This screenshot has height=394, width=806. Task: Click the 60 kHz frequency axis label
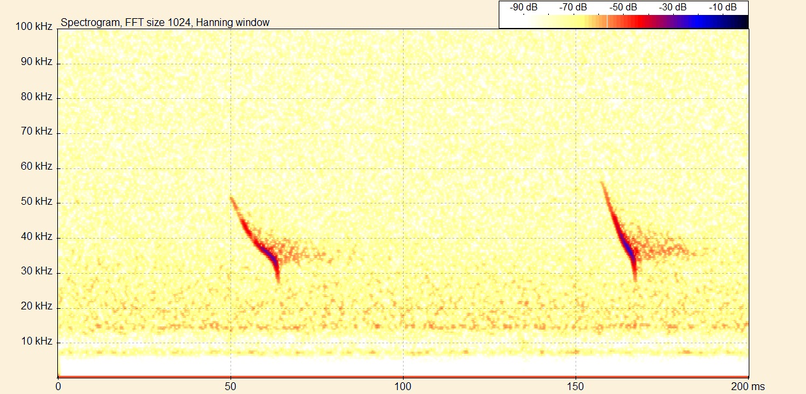[37, 166]
